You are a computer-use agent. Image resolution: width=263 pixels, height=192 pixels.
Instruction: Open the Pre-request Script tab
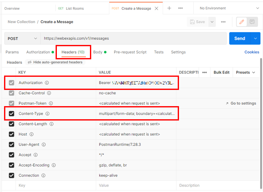pos(130,52)
